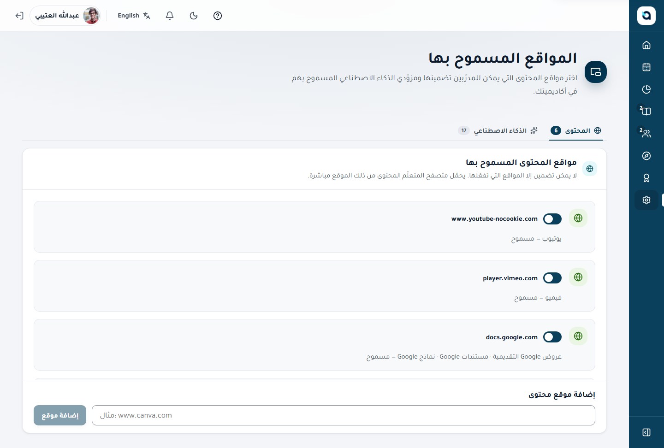
Task: Click the فيميو – مسموح description
Action: tap(538, 297)
